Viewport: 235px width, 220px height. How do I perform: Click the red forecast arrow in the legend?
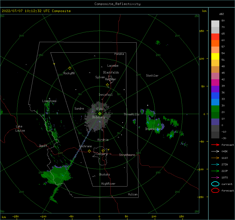click(x=215, y=145)
